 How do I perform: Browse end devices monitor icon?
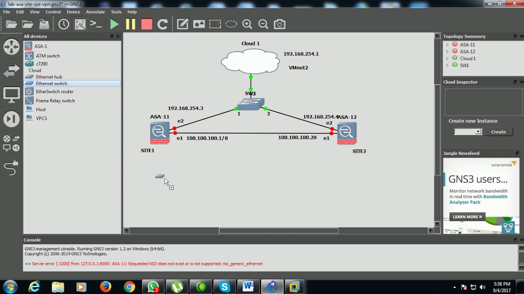[x=11, y=96]
